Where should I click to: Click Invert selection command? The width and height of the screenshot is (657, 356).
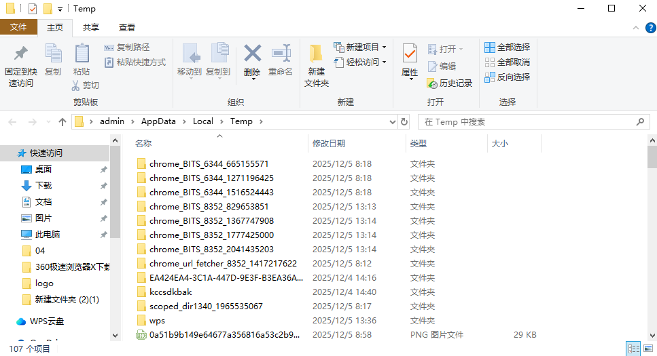point(508,77)
